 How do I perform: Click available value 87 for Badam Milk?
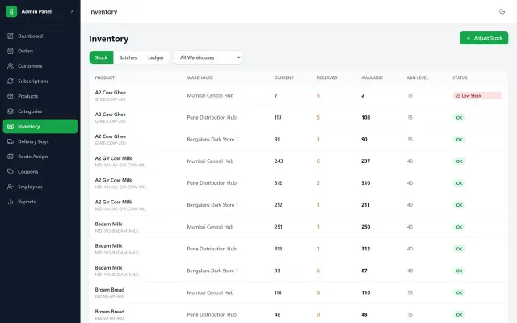(364, 271)
